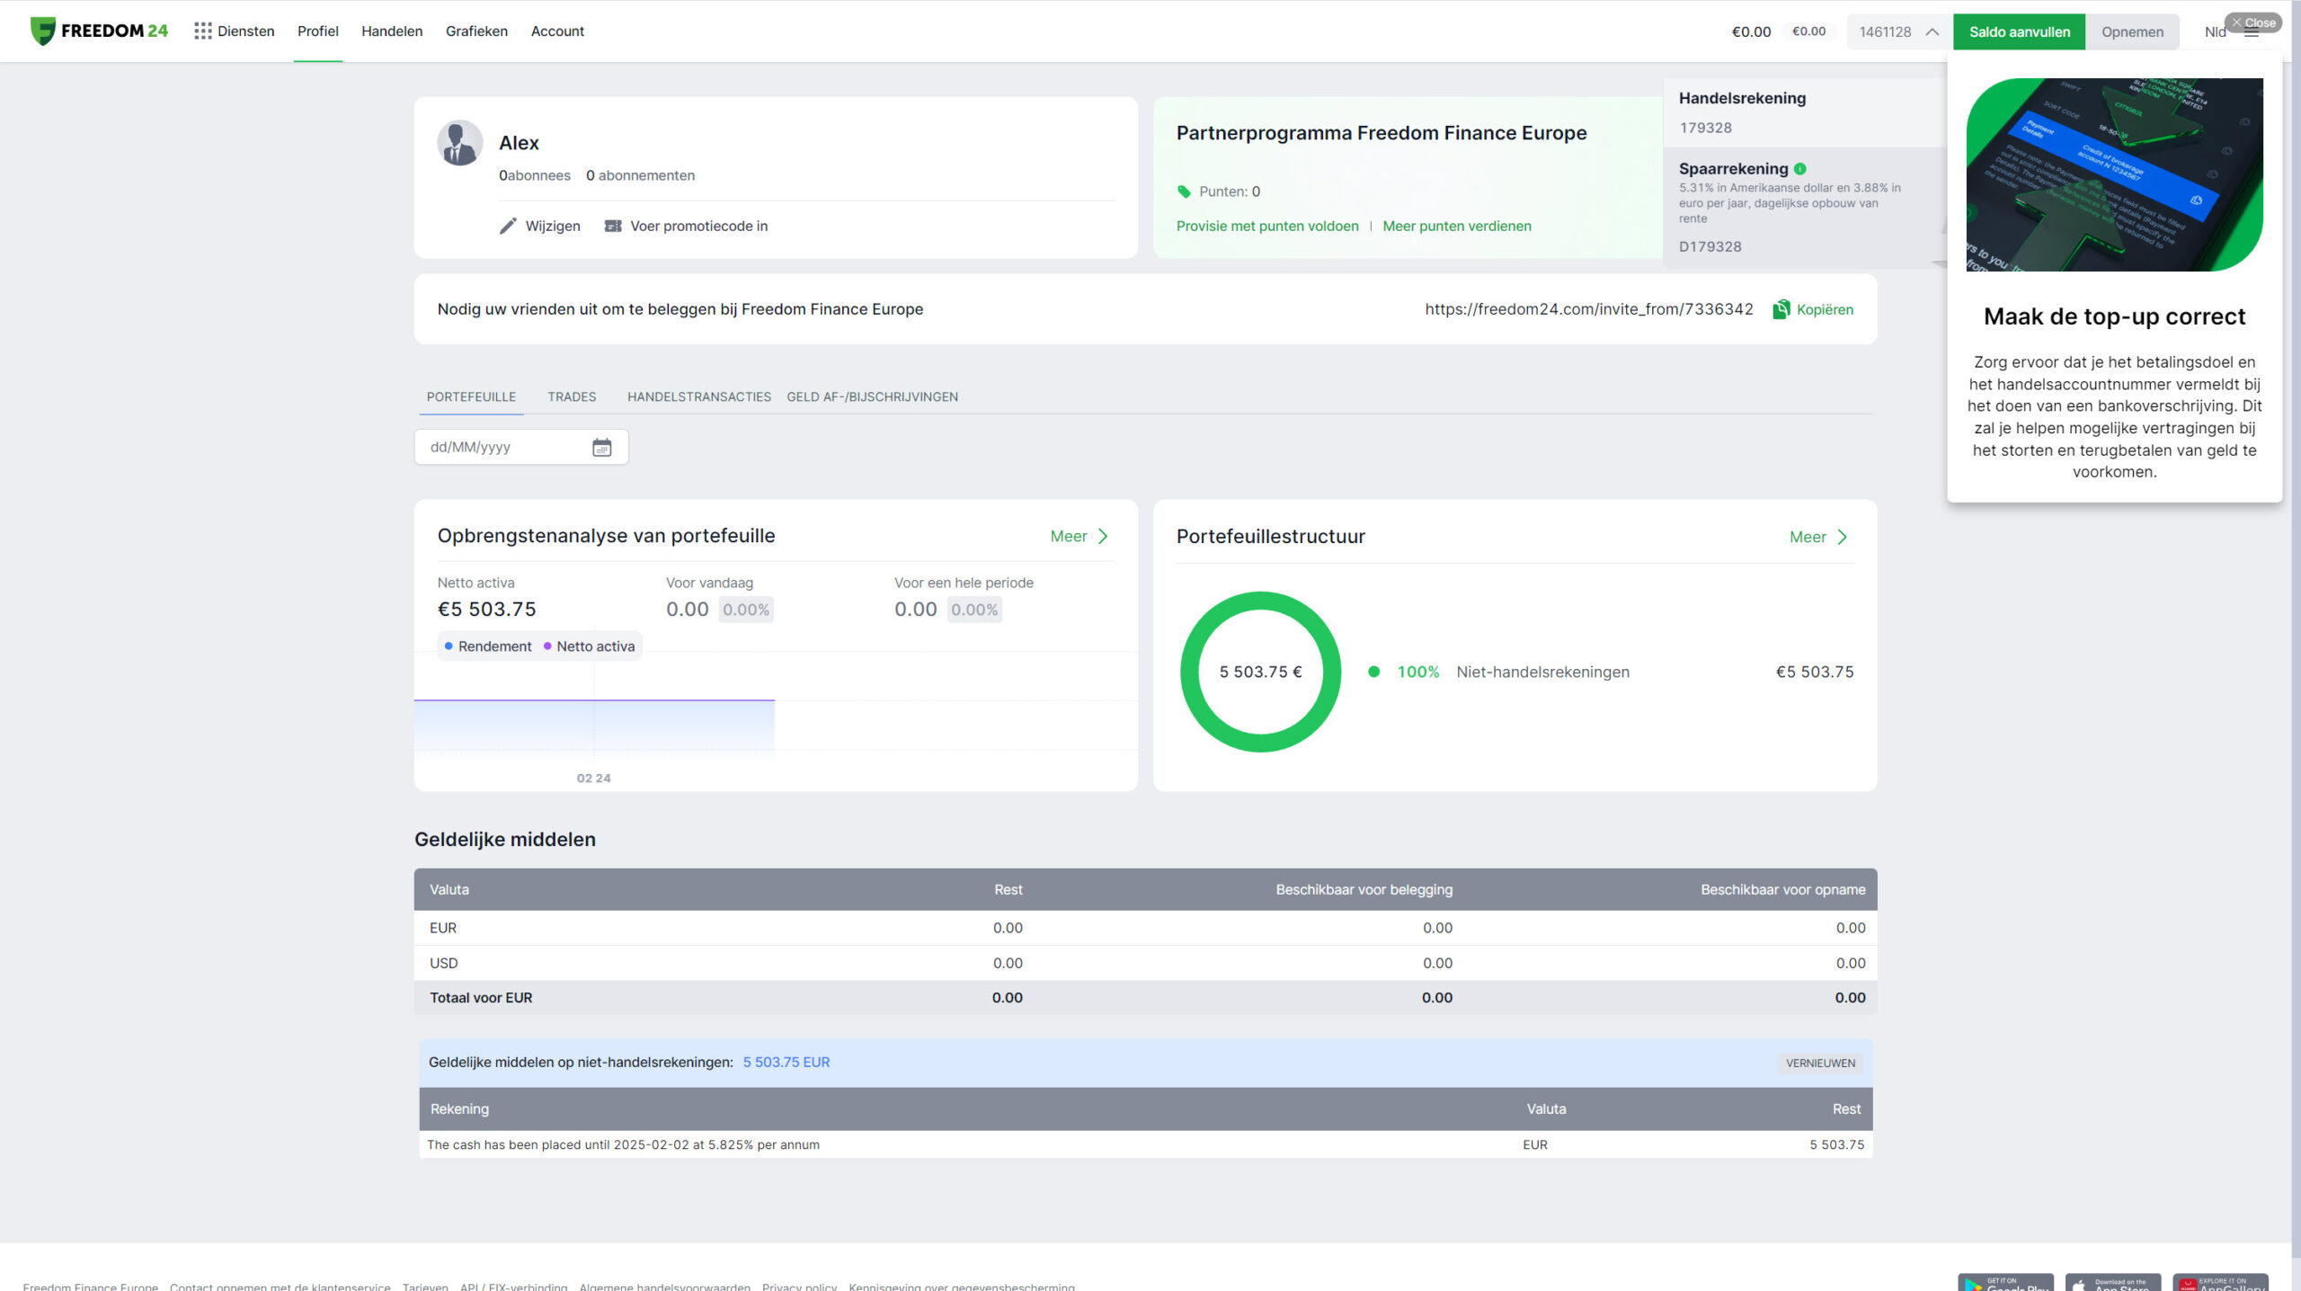Expand Meer for Portefeuillestructuur
This screenshot has width=2301, height=1291.
[1817, 538]
